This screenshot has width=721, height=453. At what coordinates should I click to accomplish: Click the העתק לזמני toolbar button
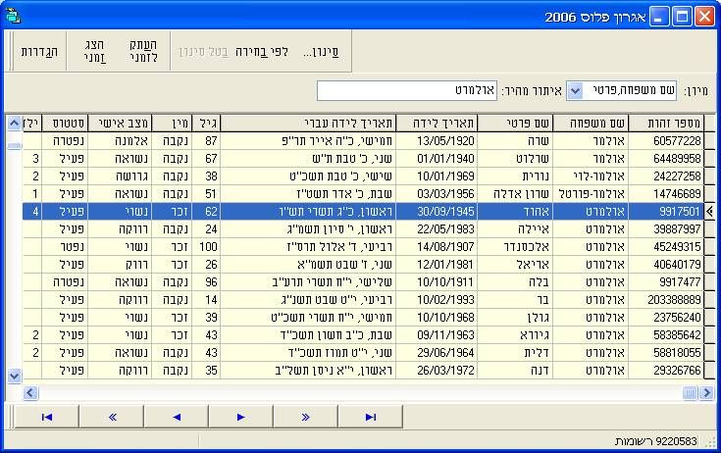pyautogui.click(x=143, y=51)
